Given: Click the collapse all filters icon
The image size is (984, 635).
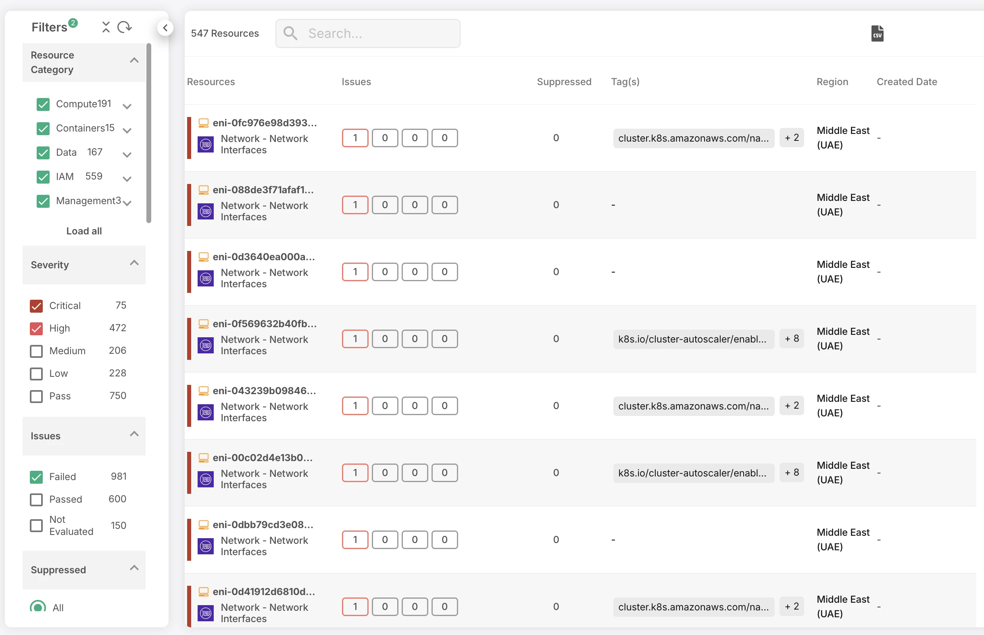Looking at the screenshot, I should (x=106, y=27).
